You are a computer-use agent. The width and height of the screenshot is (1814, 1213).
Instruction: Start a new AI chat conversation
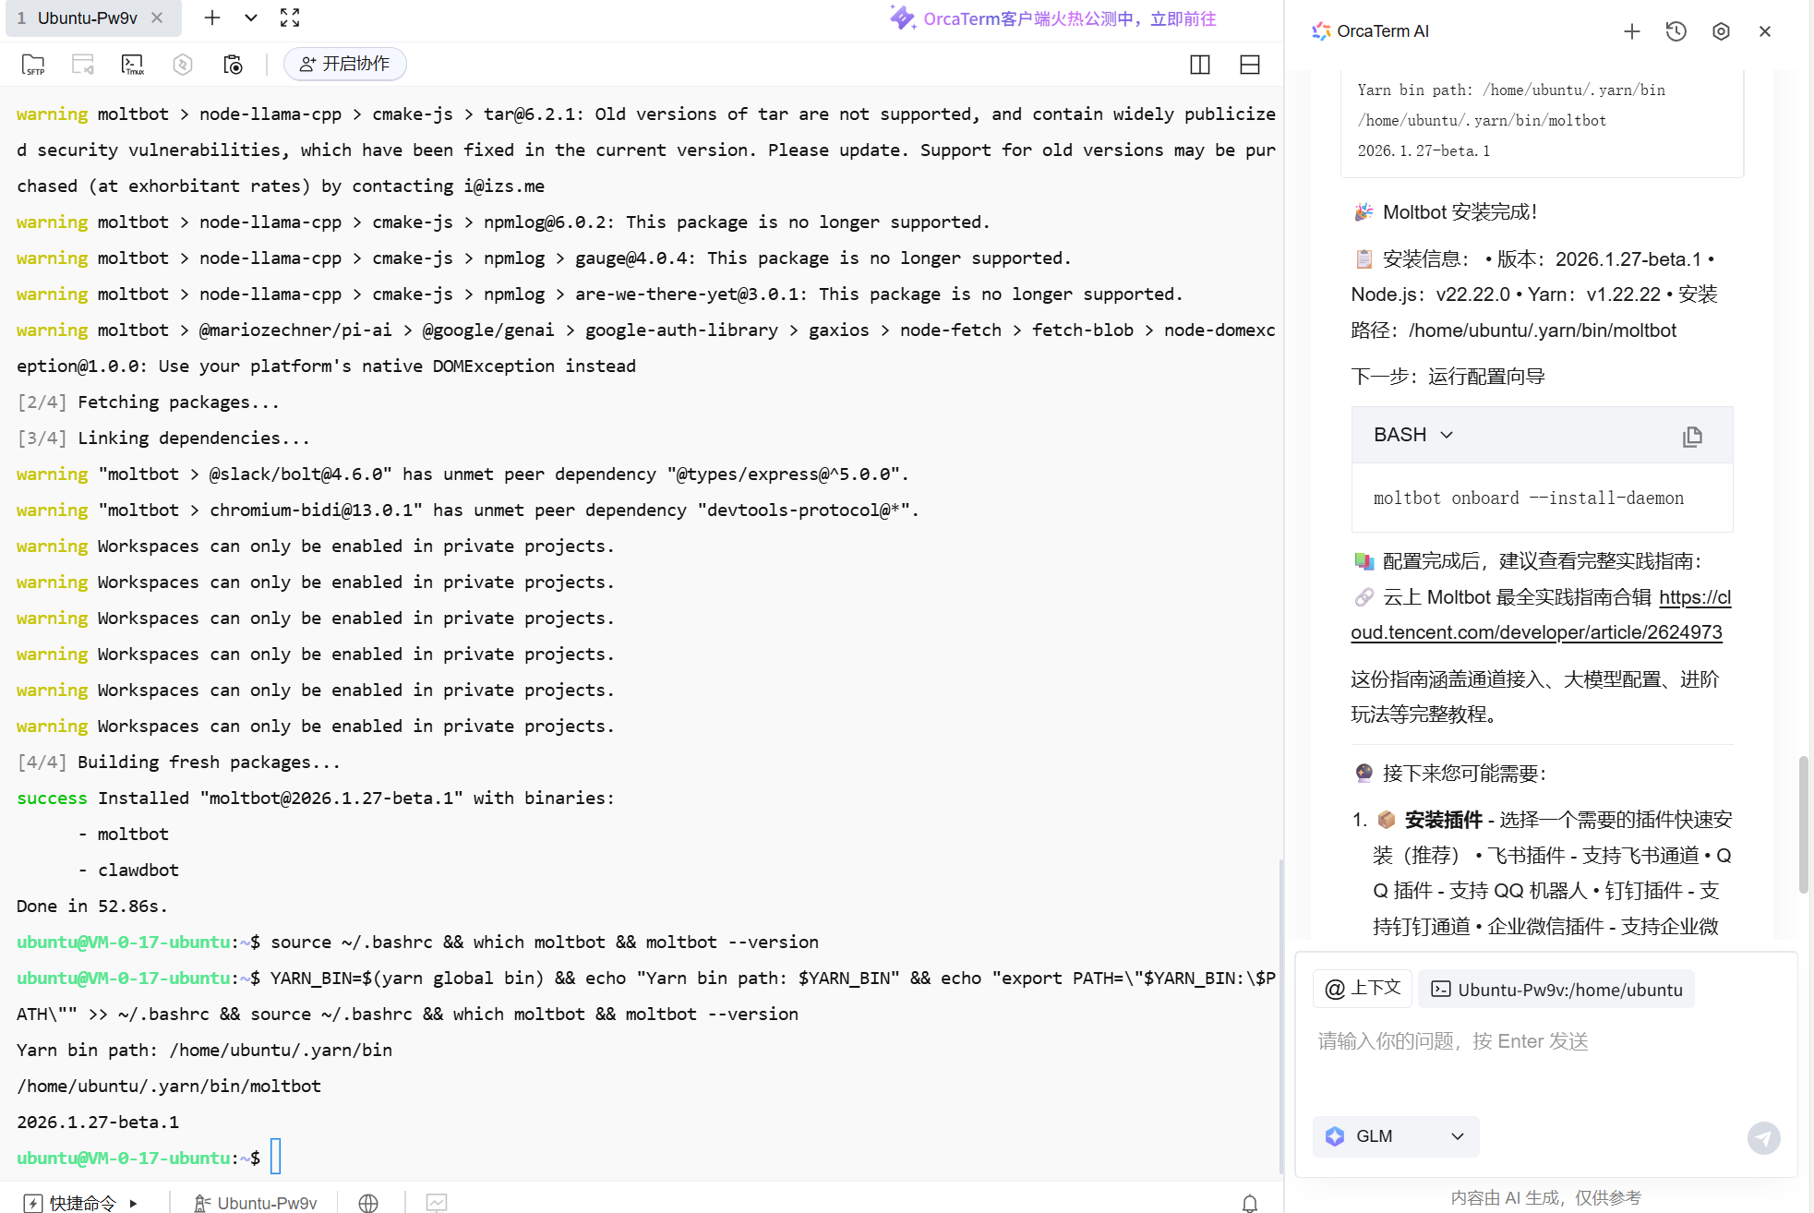coord(1632,31)
